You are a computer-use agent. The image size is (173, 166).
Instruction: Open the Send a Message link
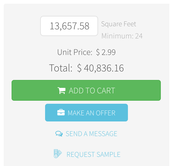pos(86,134)
